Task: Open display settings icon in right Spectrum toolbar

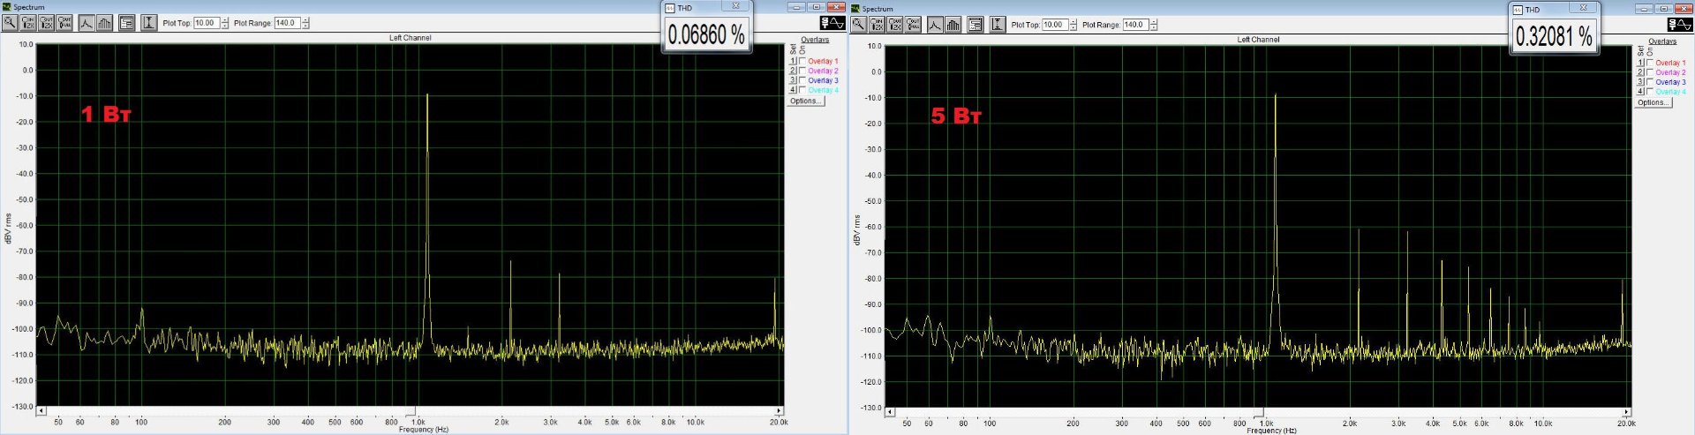Action: tap(975, 25)
